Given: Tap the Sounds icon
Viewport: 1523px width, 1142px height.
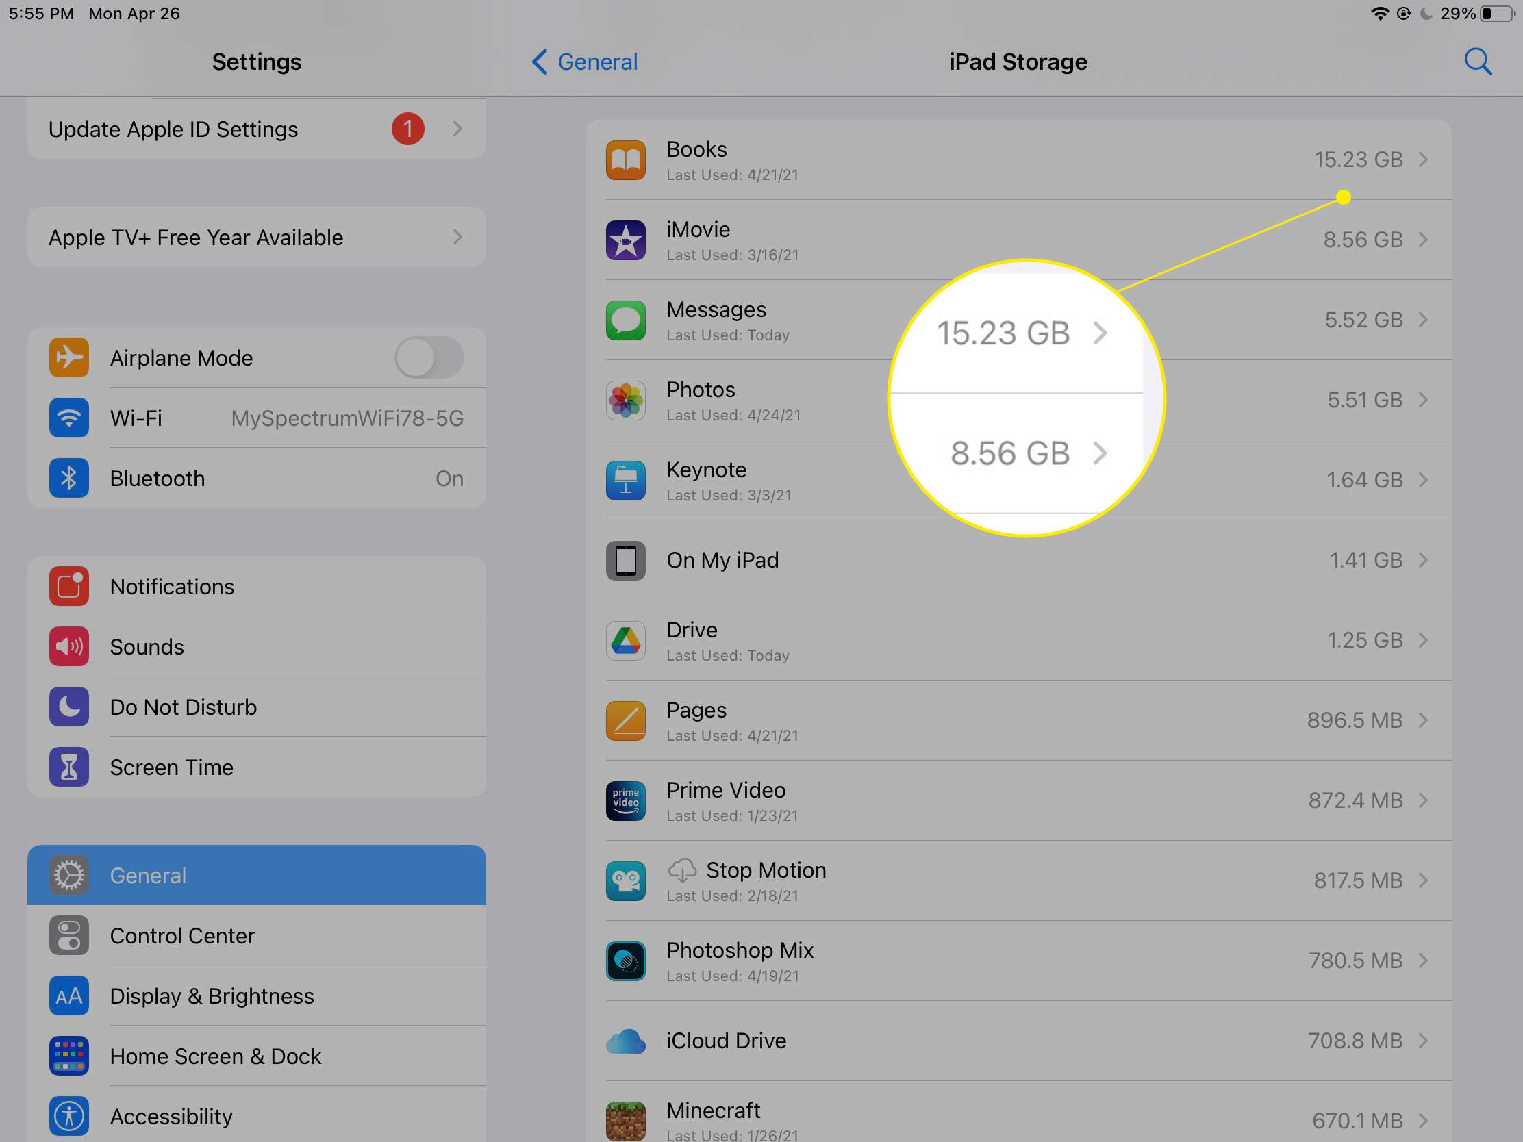Looking at the screenshot, I should [69, 646].
